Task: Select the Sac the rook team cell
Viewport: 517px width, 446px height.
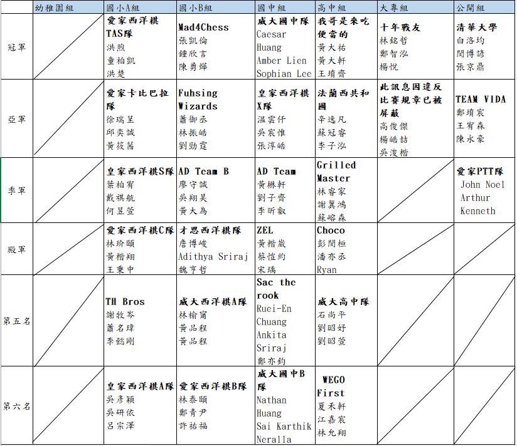Action: tap(284, 321)
